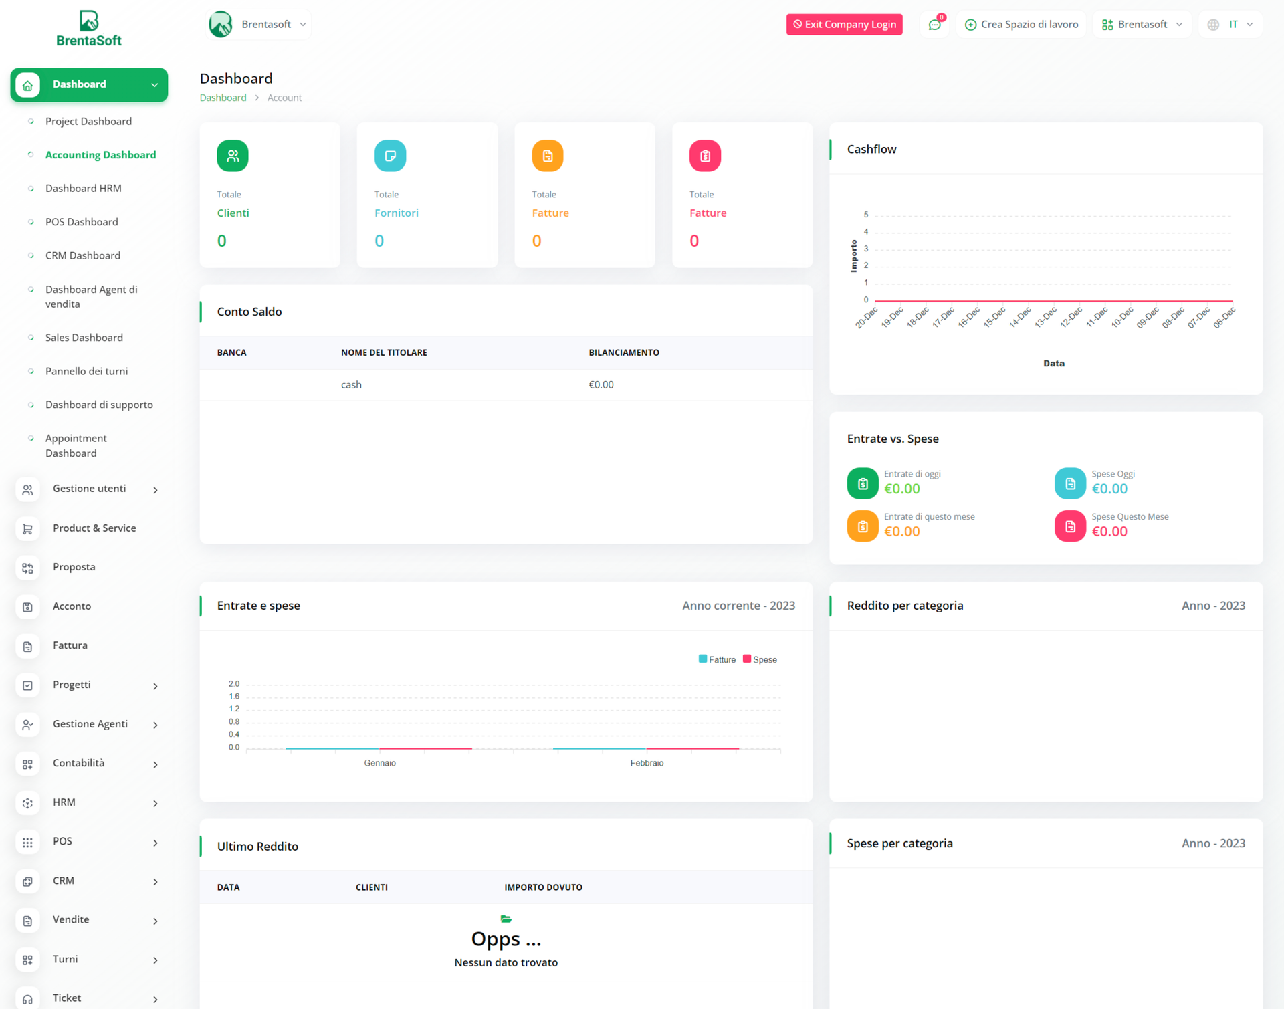Viewport: 1284px width, 1009px height.
Task: Expand the Contabilità sidebar menu
Action: (x=78, y=763)
